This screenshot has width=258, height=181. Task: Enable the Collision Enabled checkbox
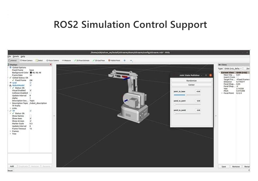pyautogui.click(x=31, y=93)
